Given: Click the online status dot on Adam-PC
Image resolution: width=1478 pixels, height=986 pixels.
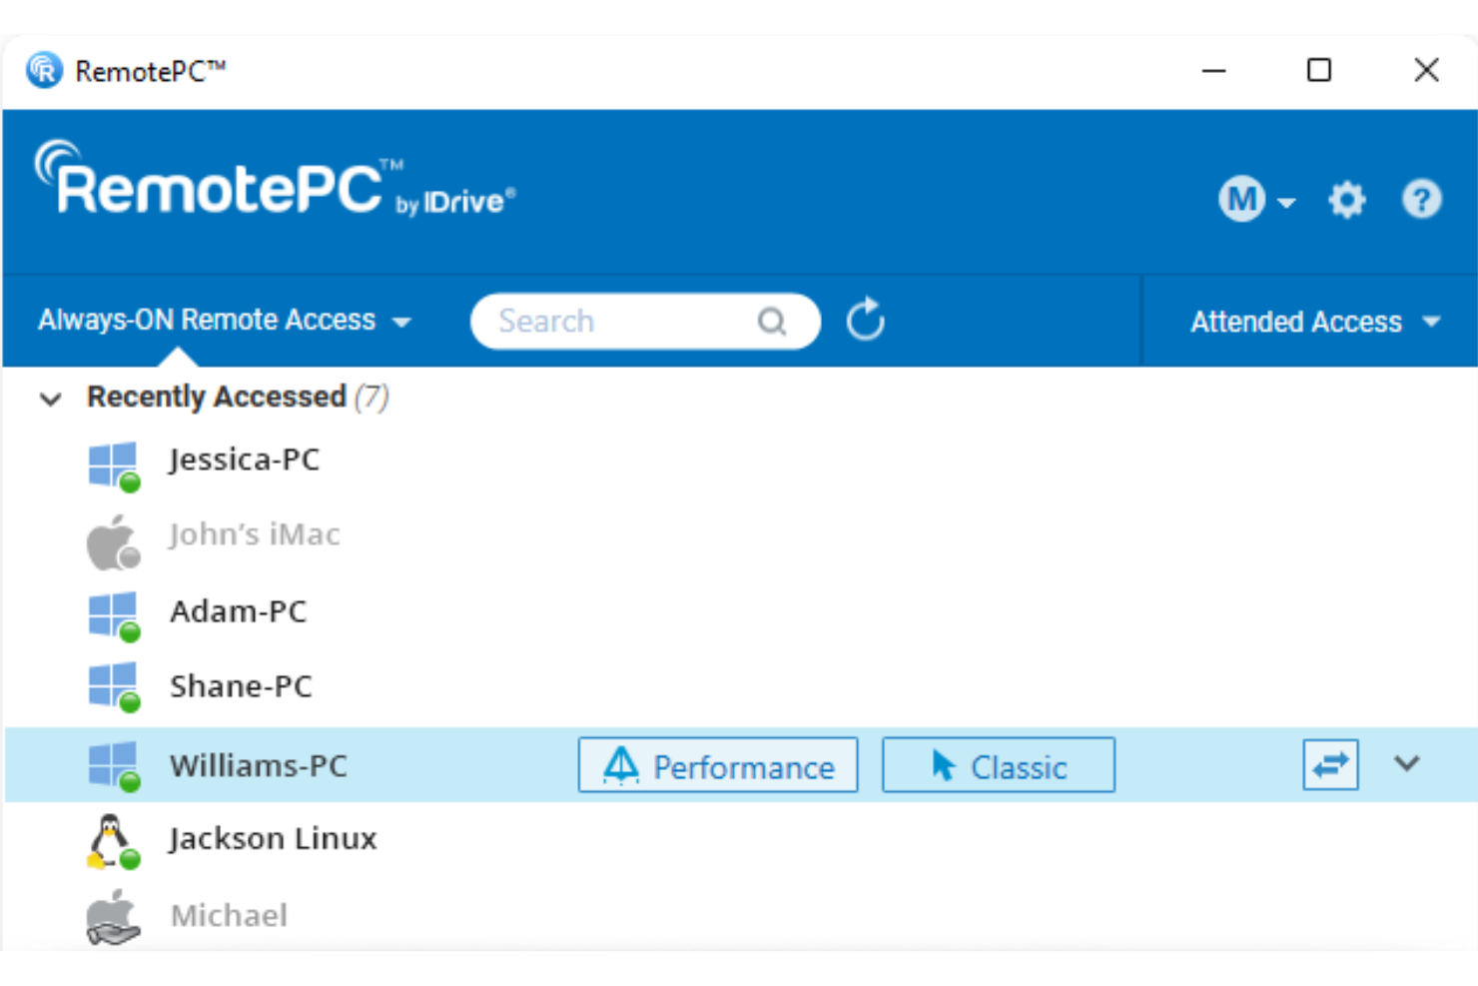Looking at the screenshot, I should [x=131, y=632].
